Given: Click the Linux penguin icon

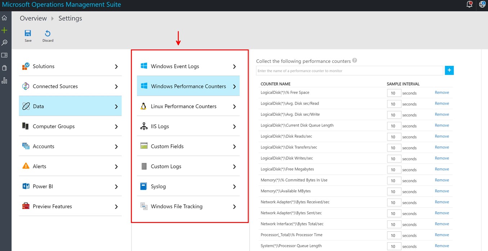Looking at the screenshot, I should [144, 106].
